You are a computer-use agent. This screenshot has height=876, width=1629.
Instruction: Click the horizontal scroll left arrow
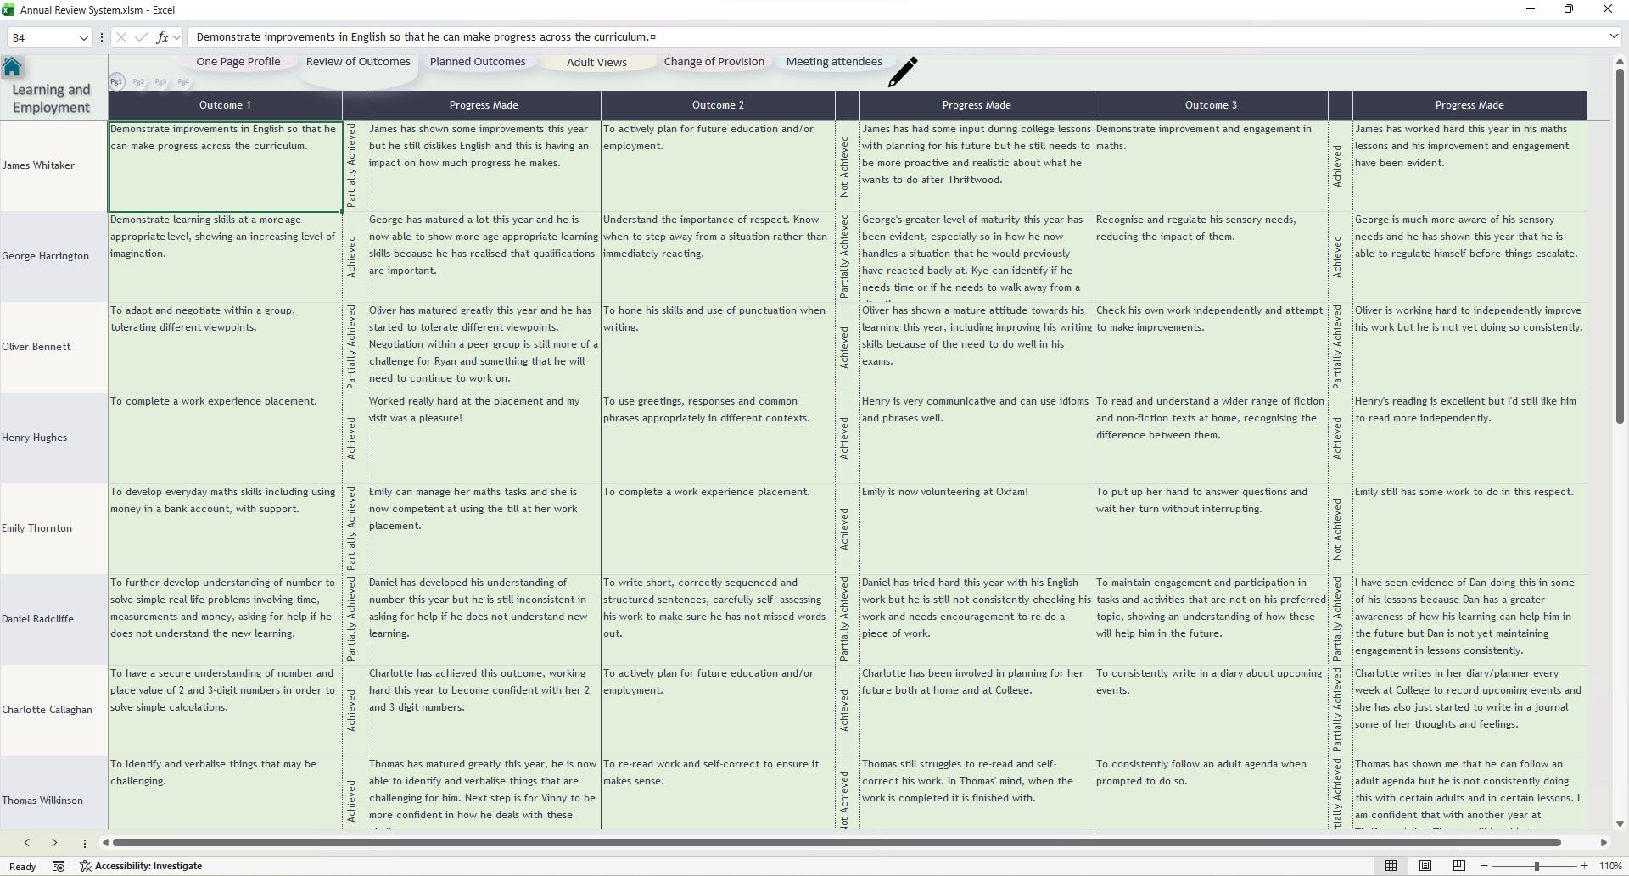pos(105,843)
